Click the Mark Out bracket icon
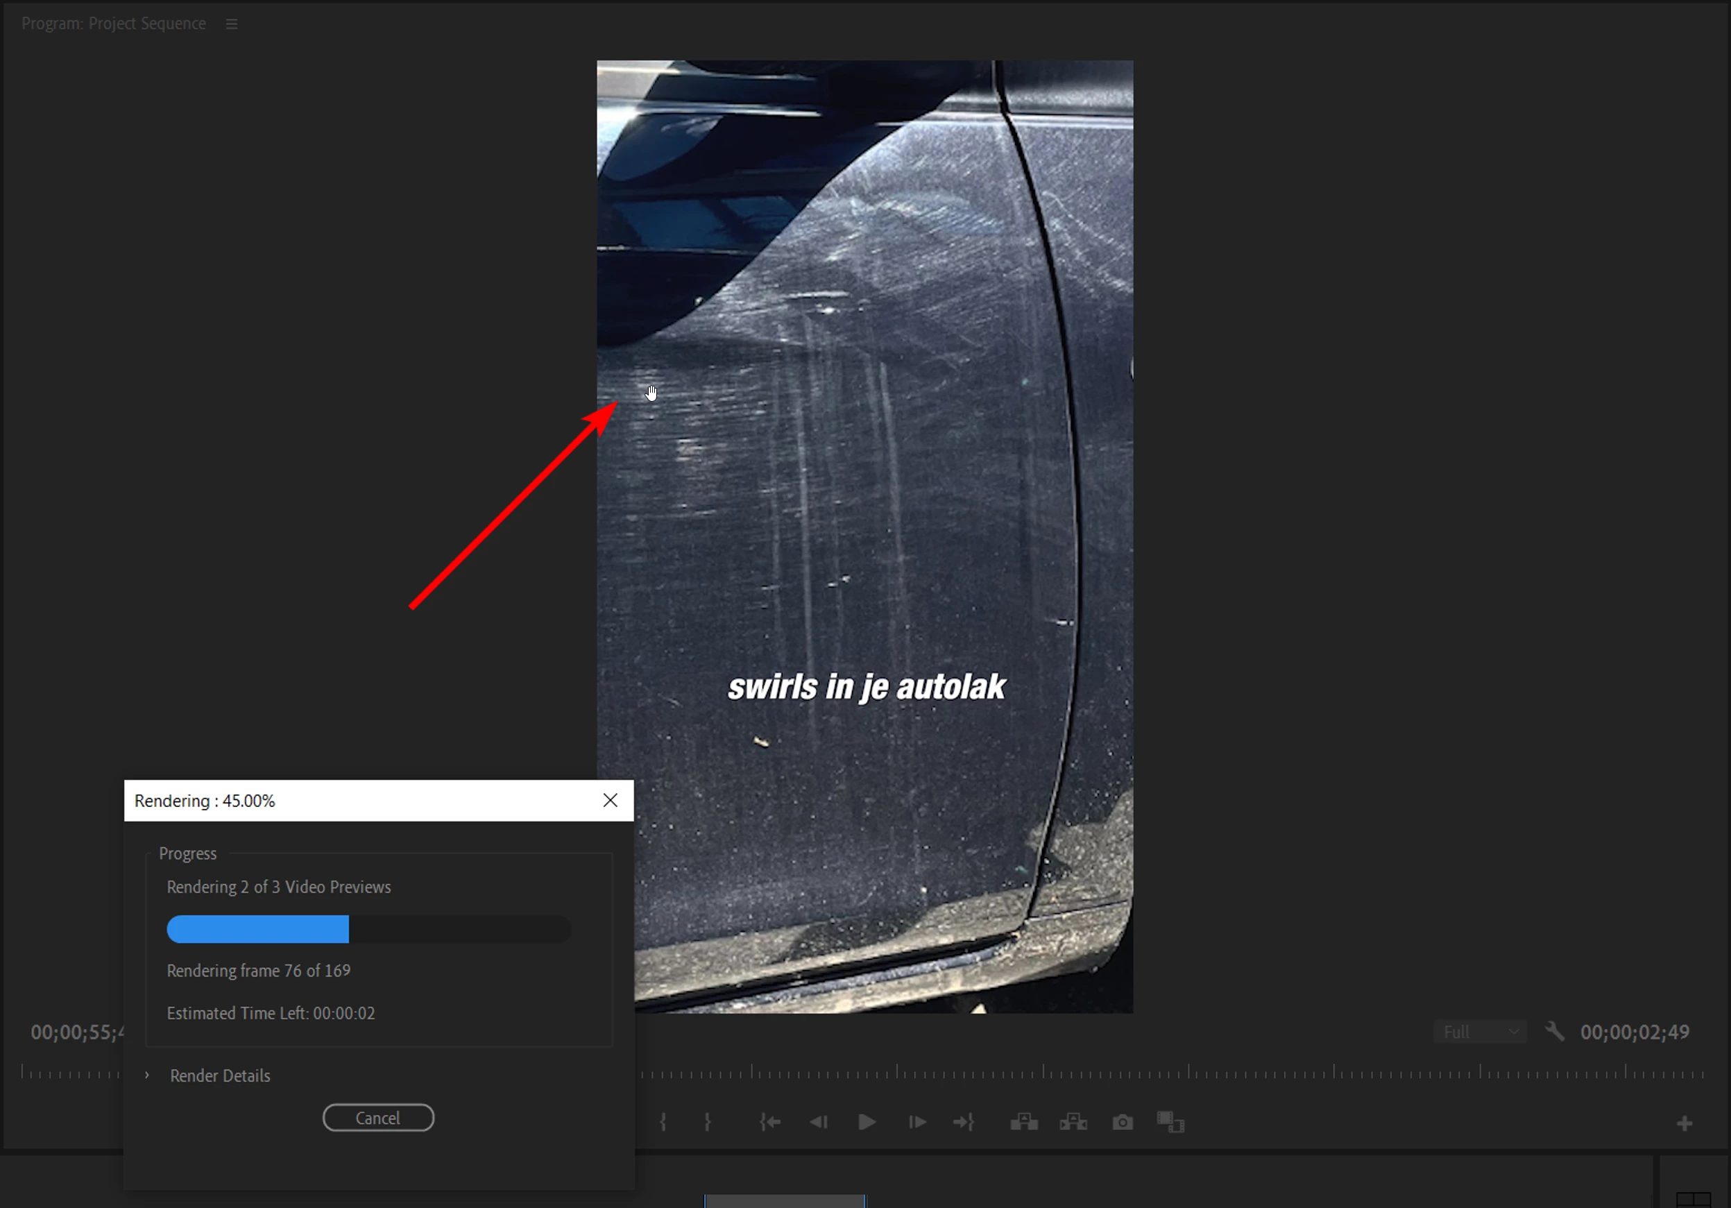This screenshot has width=1731, height=1208. click(x=707, y=1122)
